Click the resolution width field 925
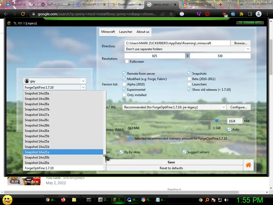Viewport: 273px width, 205px height. 155,56
